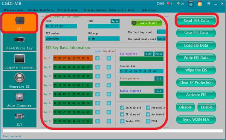Image resolution: width=226 pixels, height=140 pixels.
Task: Open the Bonus points query menu
Action: click(122, 10)
